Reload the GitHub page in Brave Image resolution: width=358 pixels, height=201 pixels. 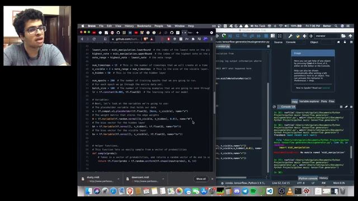point(94,39)
